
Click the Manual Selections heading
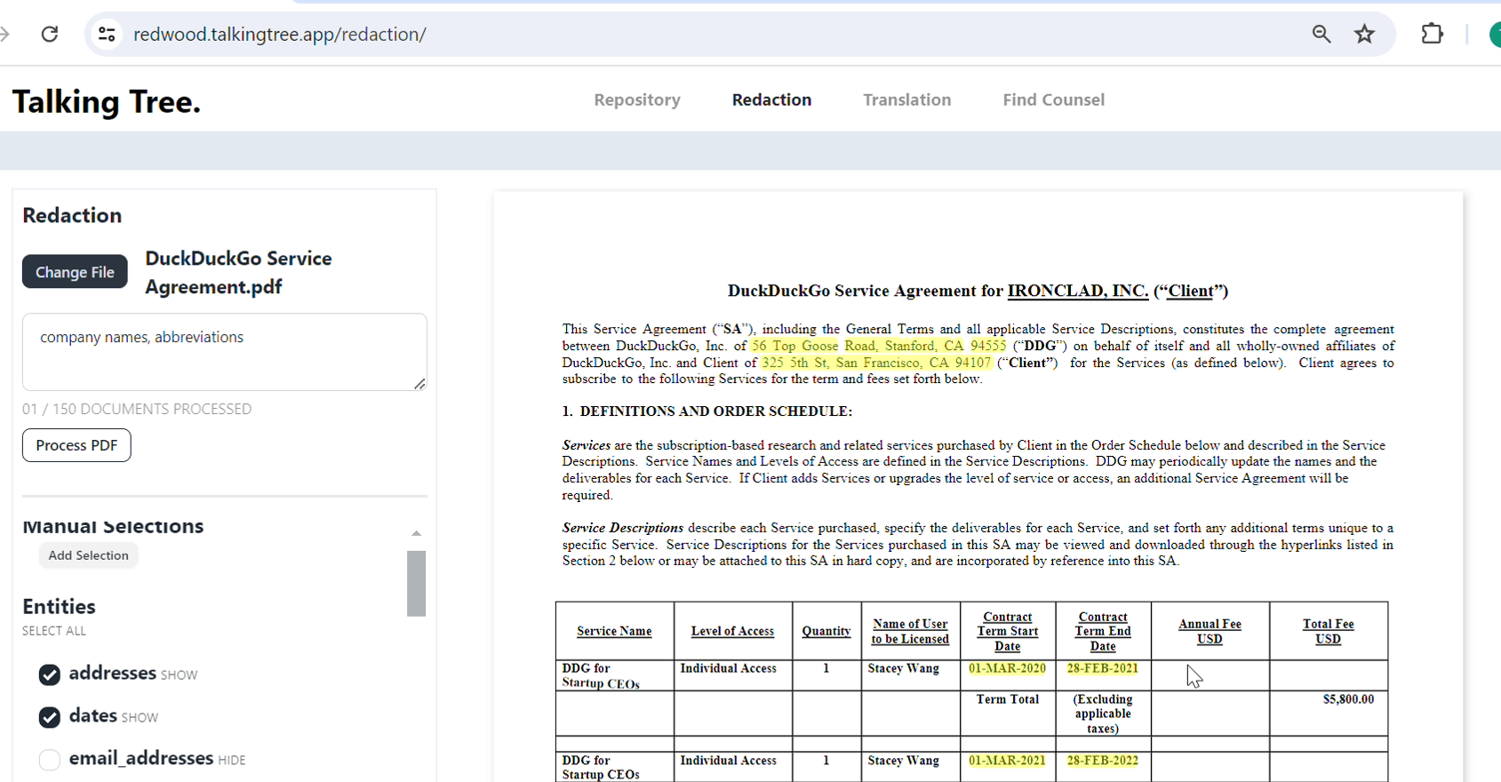(113, 526)
